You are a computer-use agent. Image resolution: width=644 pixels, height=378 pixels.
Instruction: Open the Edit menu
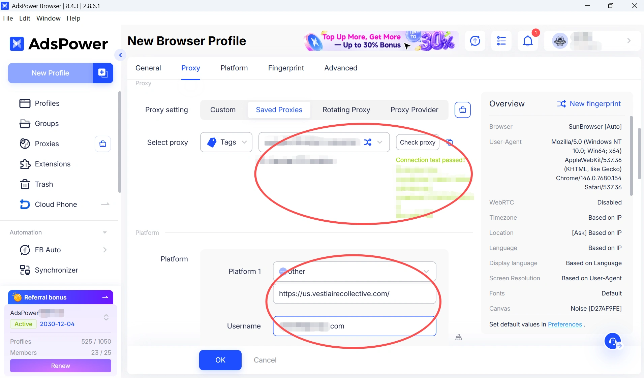[25, 18]
